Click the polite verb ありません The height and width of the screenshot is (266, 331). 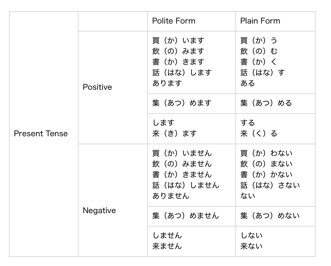(171, 196)
